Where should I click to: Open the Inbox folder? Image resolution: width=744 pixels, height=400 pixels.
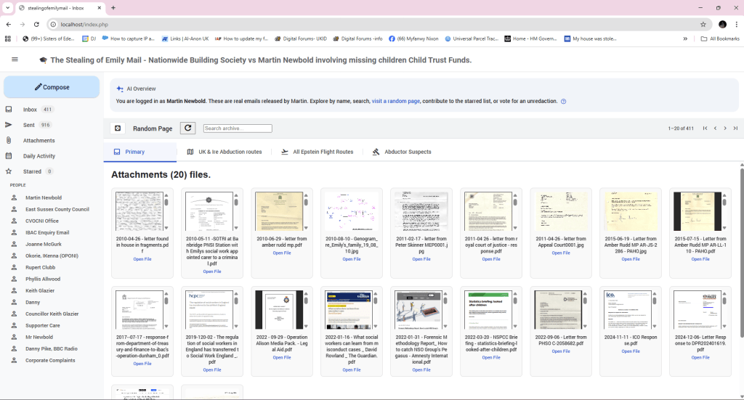click(30, 110)
